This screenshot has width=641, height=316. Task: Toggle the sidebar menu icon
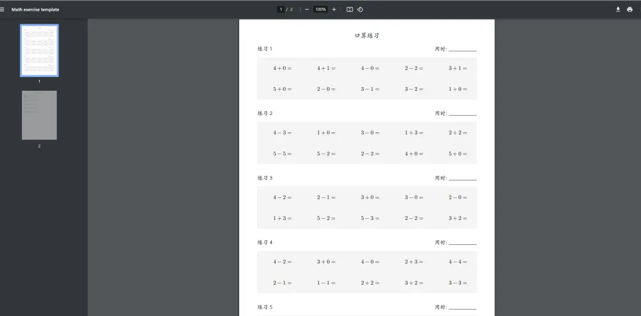coord(2,9)
